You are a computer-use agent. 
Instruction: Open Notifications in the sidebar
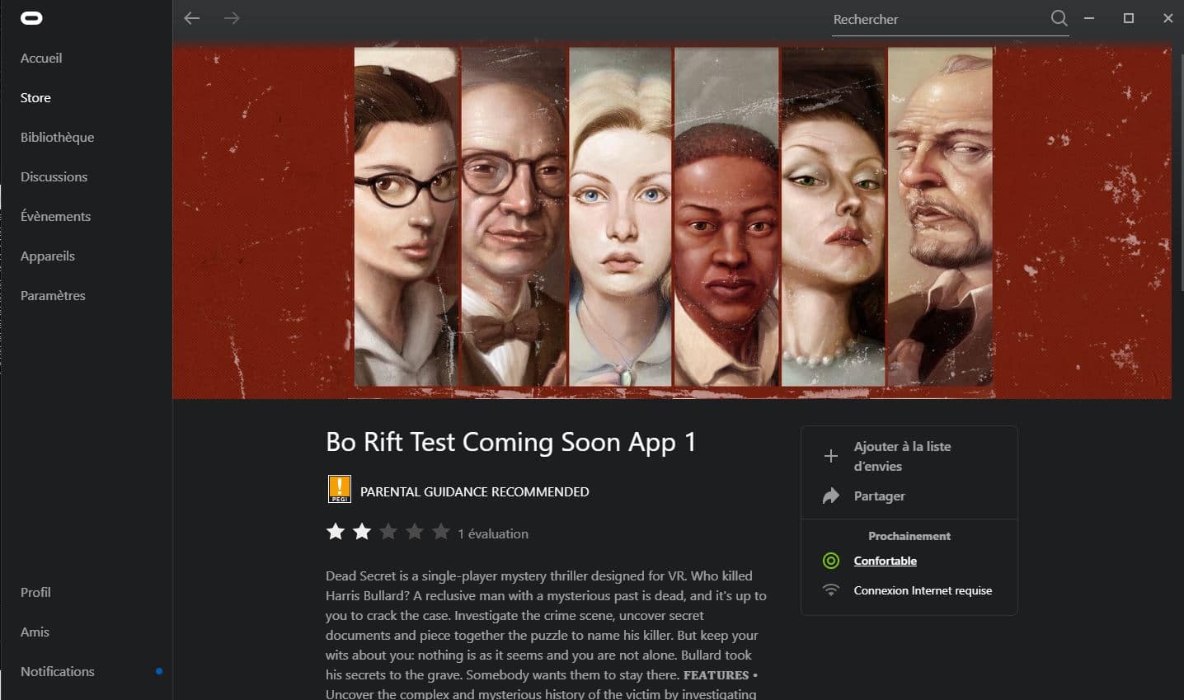pyautogui.click(x=58, y=671)
